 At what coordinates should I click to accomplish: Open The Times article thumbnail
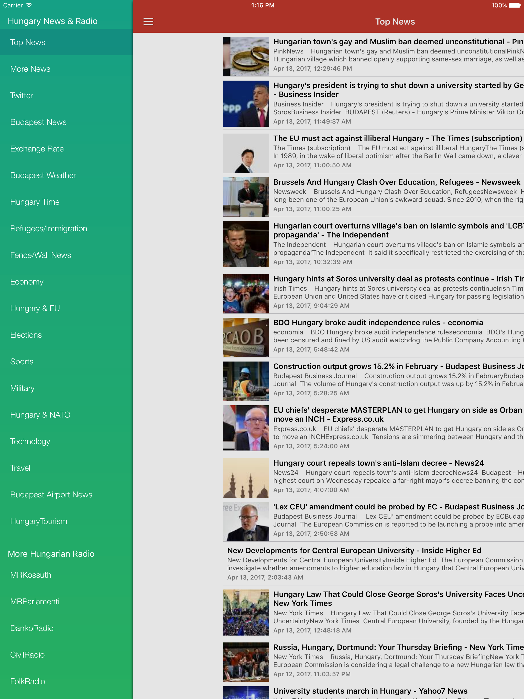(246, 153)
